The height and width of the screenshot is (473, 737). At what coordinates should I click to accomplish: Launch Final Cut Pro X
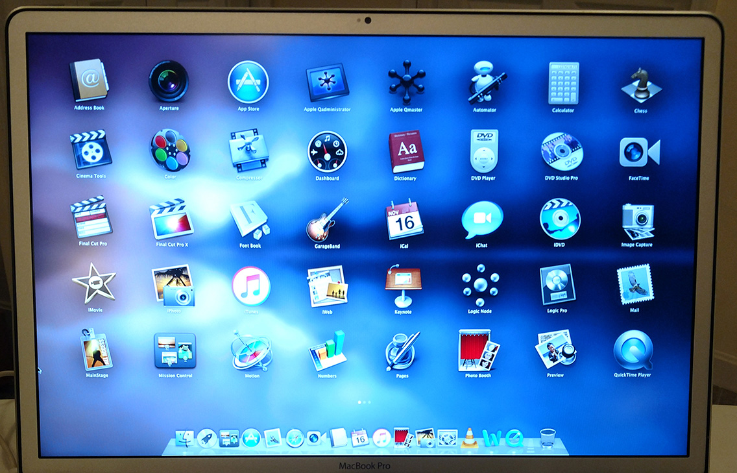tap(171, 219)
